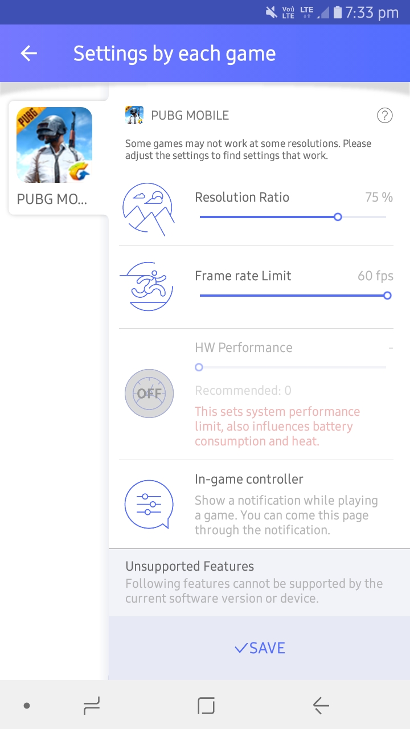This screenshot has height=729, width=410.
Task: Open recent apps from navigation bar
Action: (x=92, y=706)
